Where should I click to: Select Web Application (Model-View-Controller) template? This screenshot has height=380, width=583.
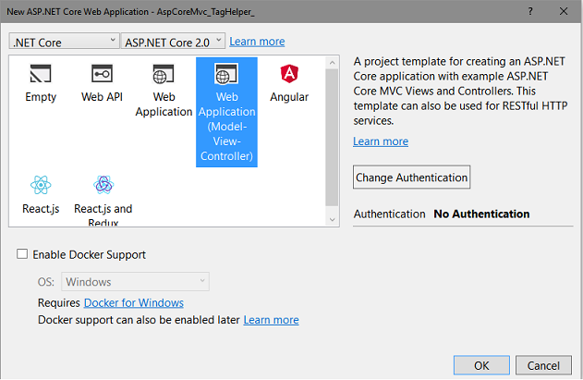click(x=226, y=112)
